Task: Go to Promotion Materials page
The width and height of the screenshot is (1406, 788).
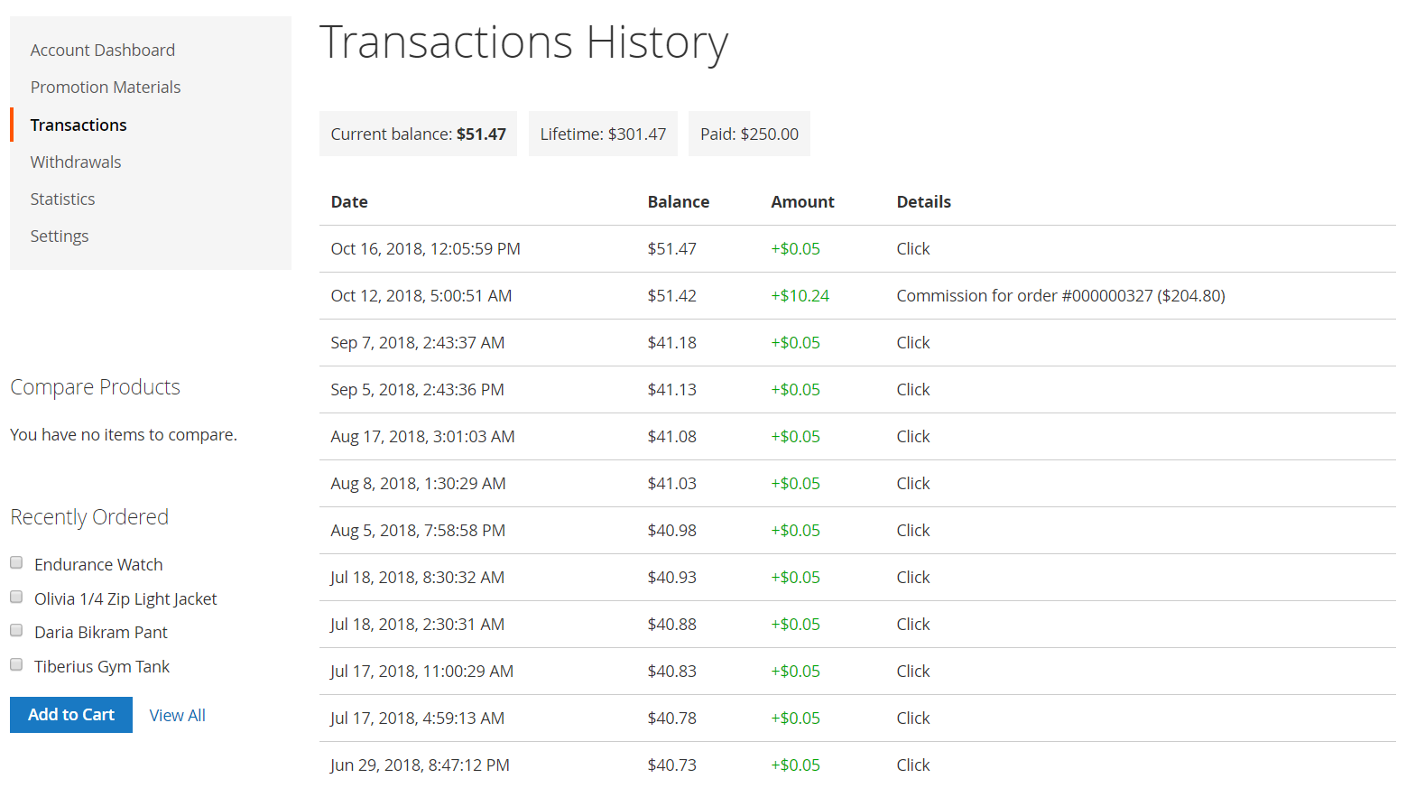Action: pyautogui.click(x=105, y=88)
